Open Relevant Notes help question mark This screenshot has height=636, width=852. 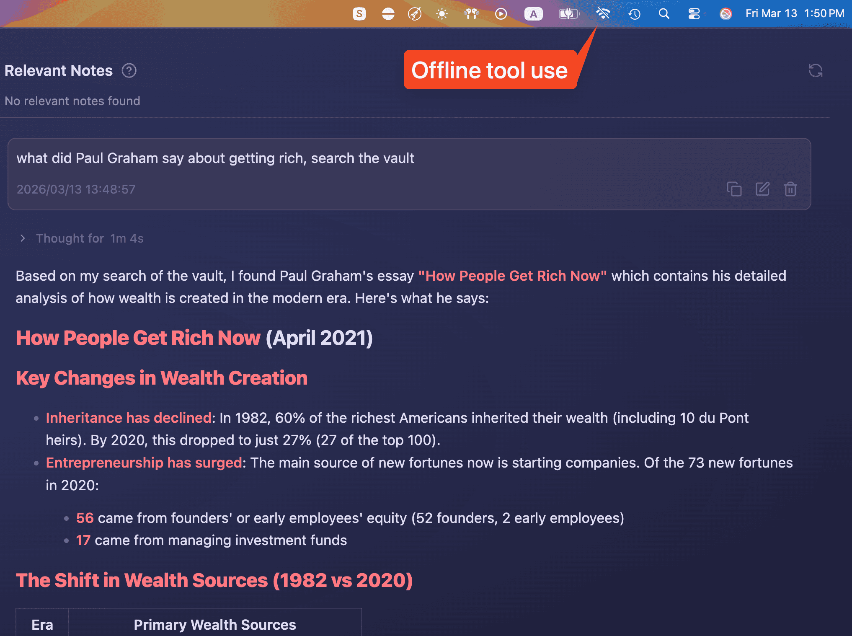point(129,70)
